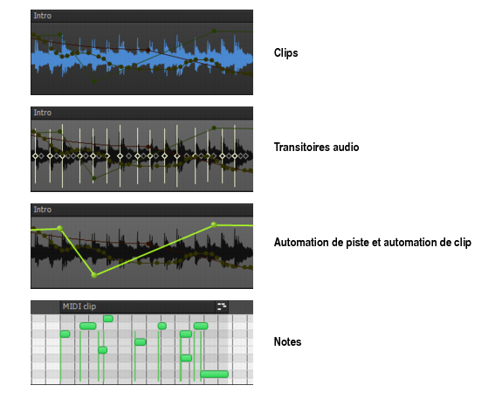Select the upper-right node of the bright green envelope
The height and width of the screenshot is (399, 502).
click(x=214, y=224)
